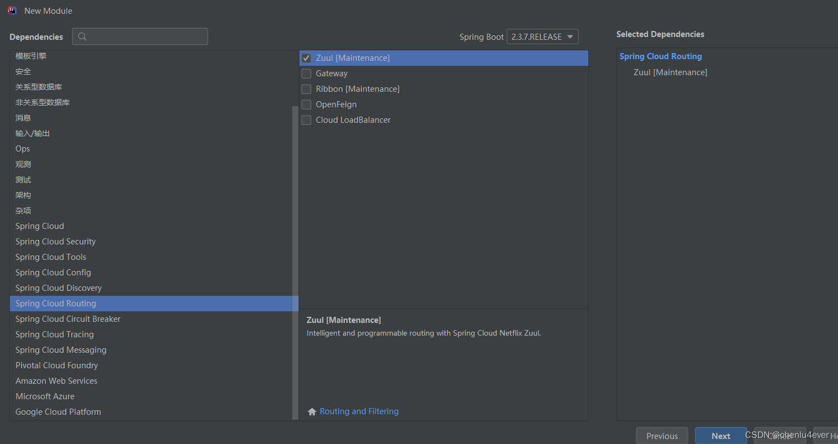The width and height of the screenshot is (838, 444).
Task: Check Ribbon [Maintenance] checkbox
Action: point(306,88)
